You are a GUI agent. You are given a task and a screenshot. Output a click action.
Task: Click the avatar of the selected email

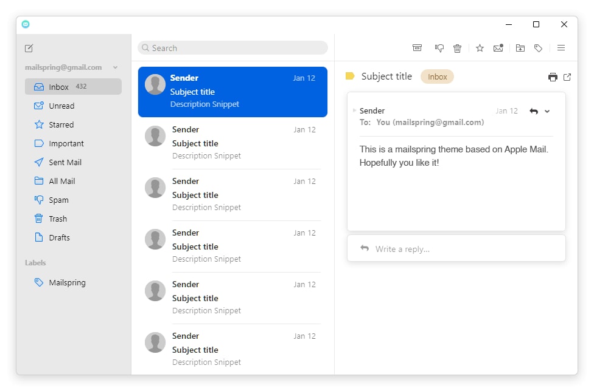[155, 84]
